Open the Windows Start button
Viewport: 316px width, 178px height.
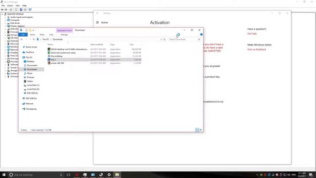pos(4,175)
